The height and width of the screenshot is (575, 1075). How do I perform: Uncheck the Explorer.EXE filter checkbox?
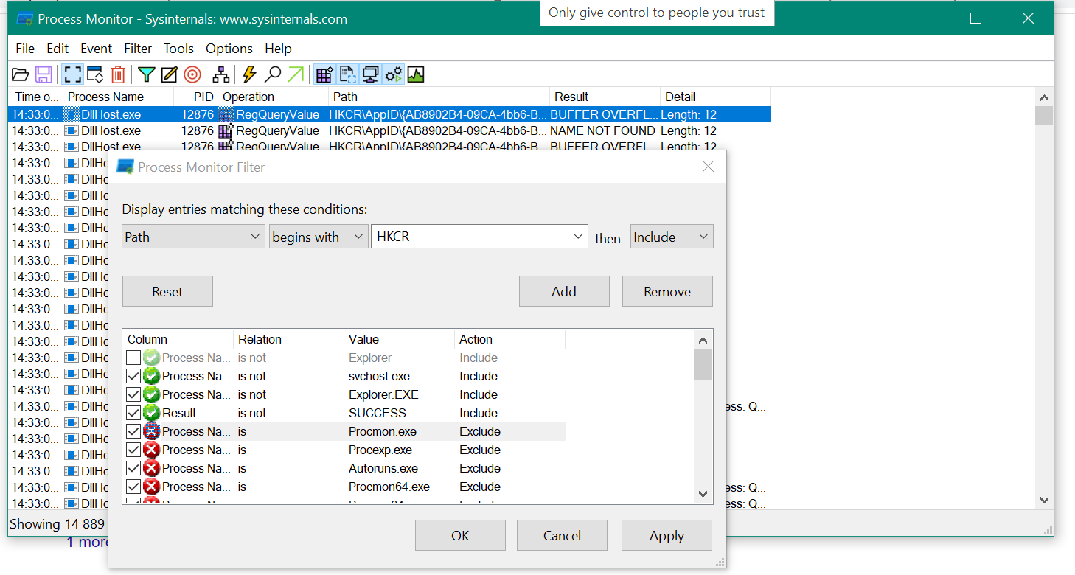(133, 394)
